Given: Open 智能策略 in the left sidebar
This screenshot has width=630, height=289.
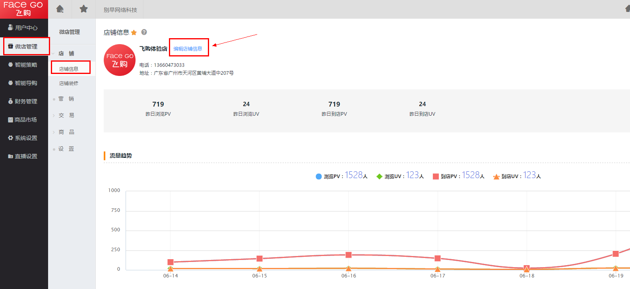Looking at the screenshot, I should (x=23, y=65).
